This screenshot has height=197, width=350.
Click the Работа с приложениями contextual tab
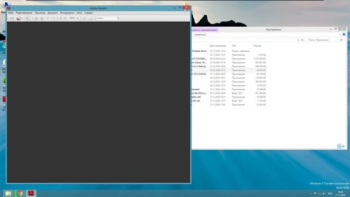pos(205,30)
